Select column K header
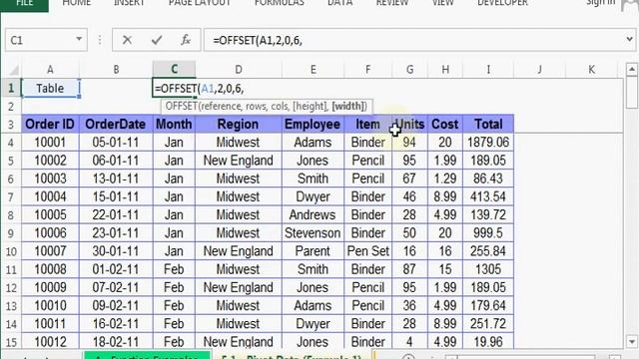Image resolution: width=639 pixels, height=359 pixels. pos(592,70)
